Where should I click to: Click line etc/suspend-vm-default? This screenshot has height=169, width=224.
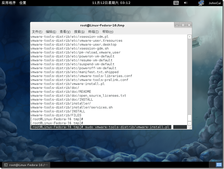(x=72, y=64)
